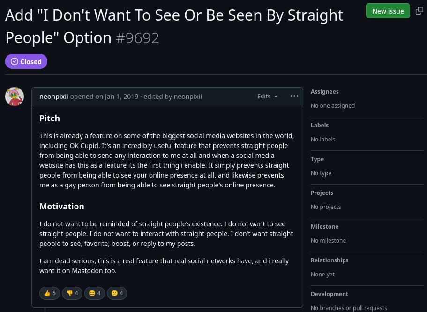This screenshot has height=312, width=427.
Task: Select the Development sidebar heading
Action: 330,294
